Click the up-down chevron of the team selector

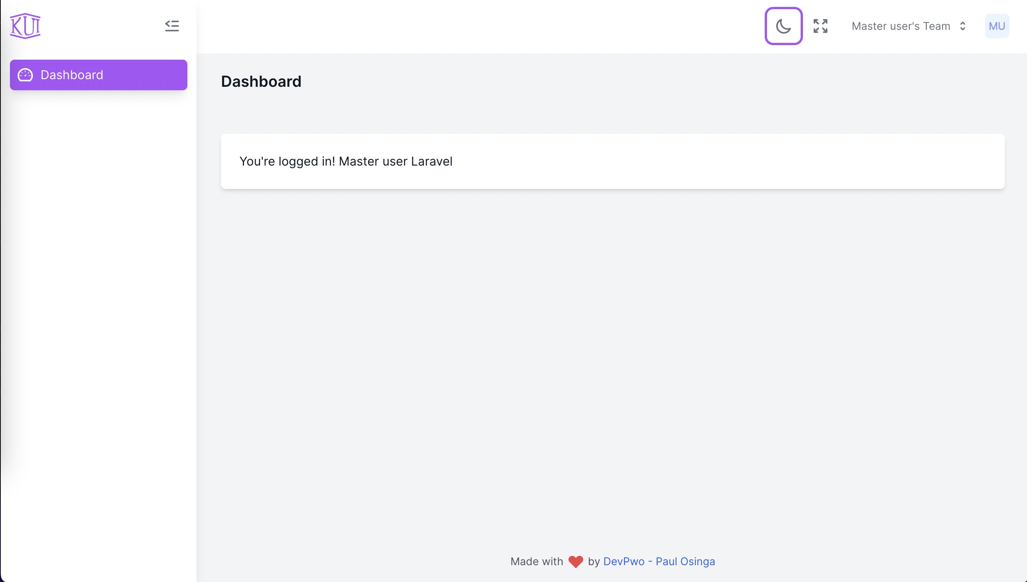(x=962, y=26)
